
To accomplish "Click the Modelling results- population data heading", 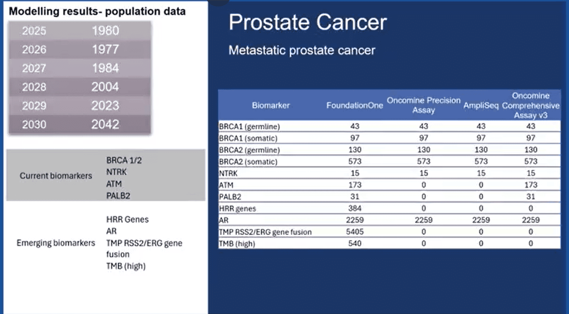I will [97, 11].
